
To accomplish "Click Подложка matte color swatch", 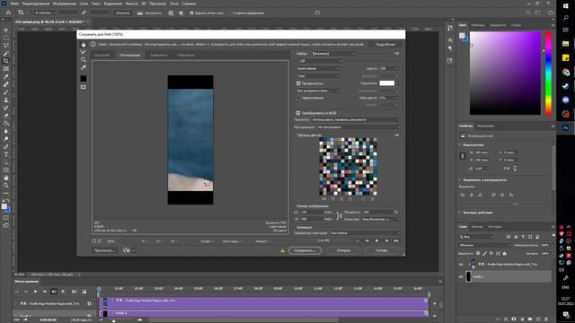I will [387, 83].
